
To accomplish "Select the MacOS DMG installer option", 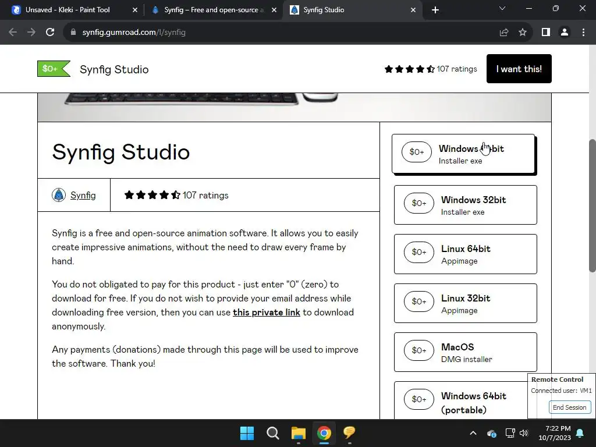I will pos(466,352).
